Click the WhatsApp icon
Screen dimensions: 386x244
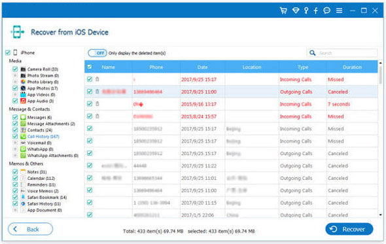23,149
